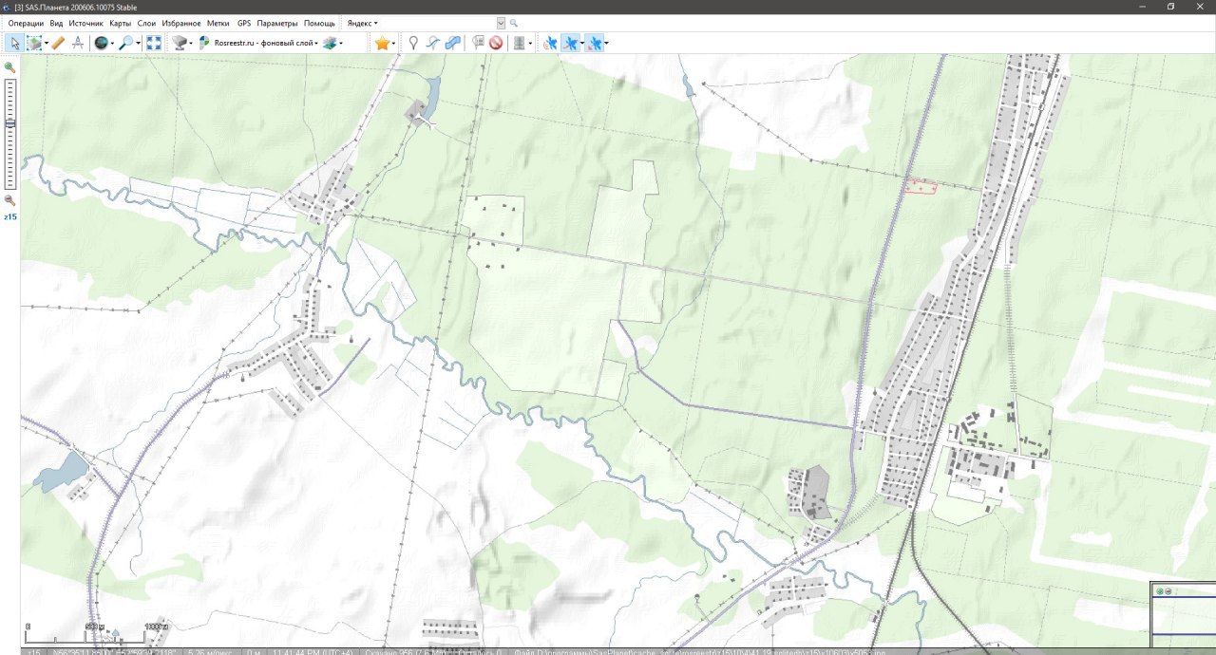The width and height of the screenshot is (1216, 655).
Task: Expand selection tool dropdown arrow
Action: 47,44
